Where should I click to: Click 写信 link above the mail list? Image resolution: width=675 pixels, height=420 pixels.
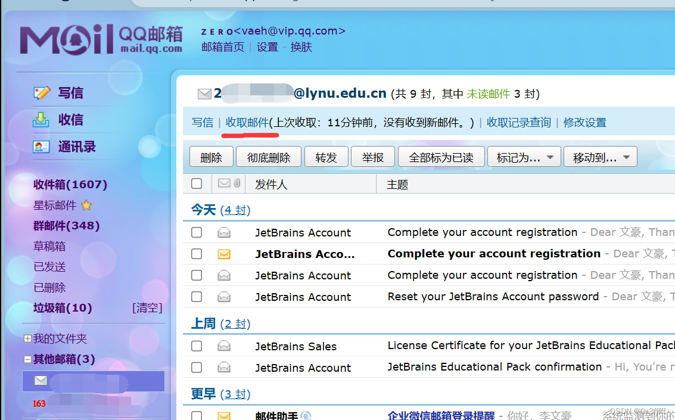pos(203,123)
